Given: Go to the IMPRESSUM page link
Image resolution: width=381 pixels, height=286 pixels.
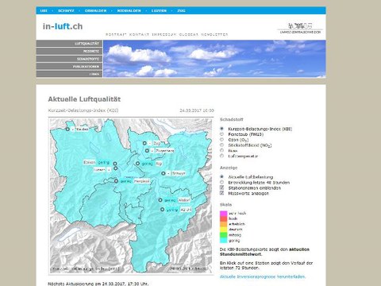Looking at the screenshot, I should (x=164, y=35).
